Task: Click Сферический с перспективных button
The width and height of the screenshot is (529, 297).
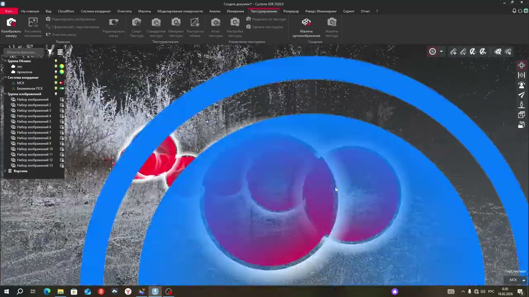Action: pyautogui.click(x=73, y=27)
